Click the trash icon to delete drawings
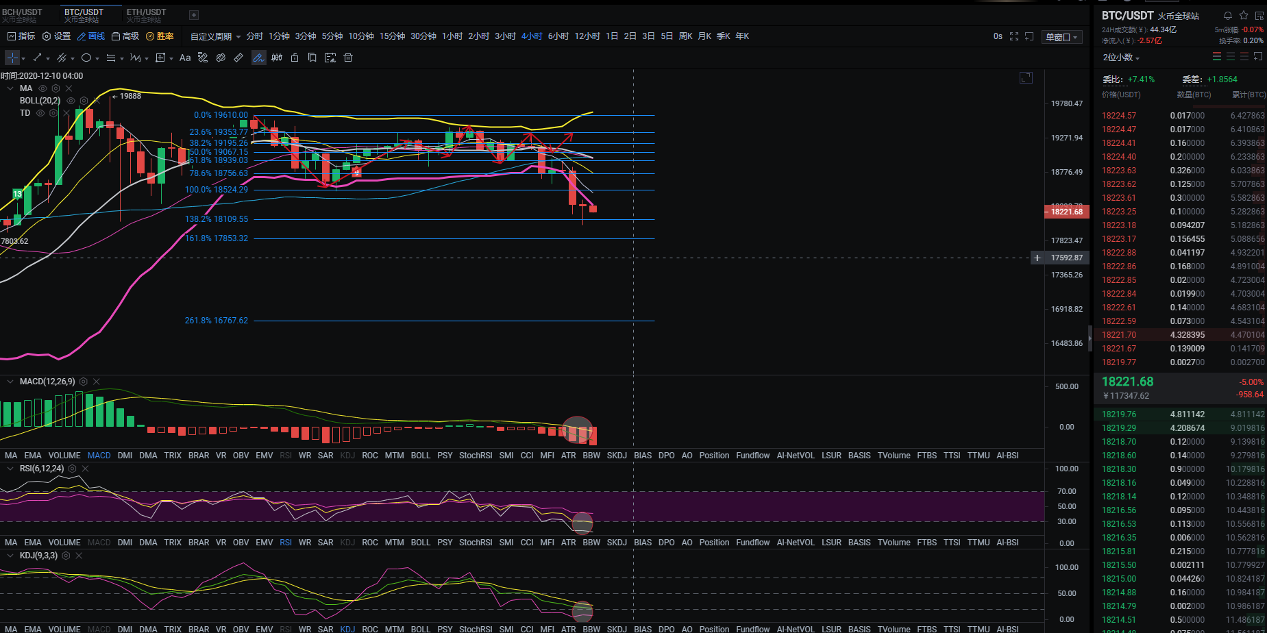Viewport: 1267px width, 633px height. [x=348, y=58]
